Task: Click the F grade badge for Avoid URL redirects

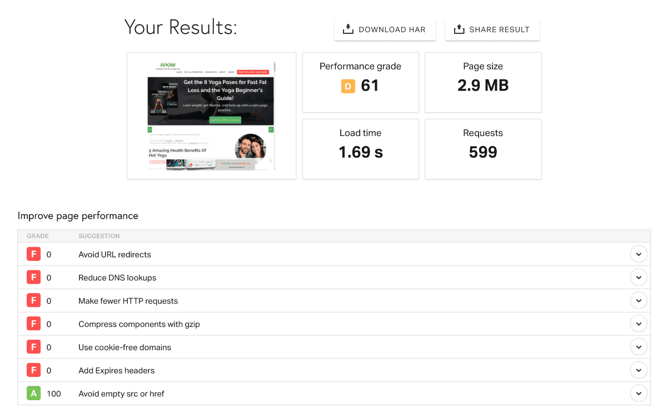Action: point(34,254)
